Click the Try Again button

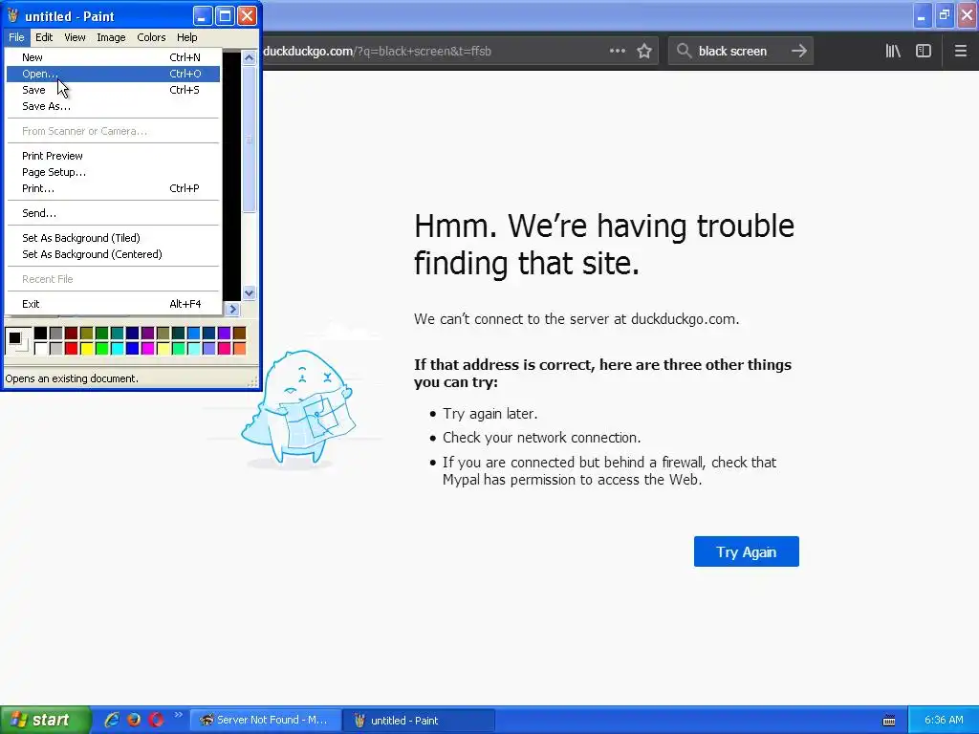tap(746, 551)
